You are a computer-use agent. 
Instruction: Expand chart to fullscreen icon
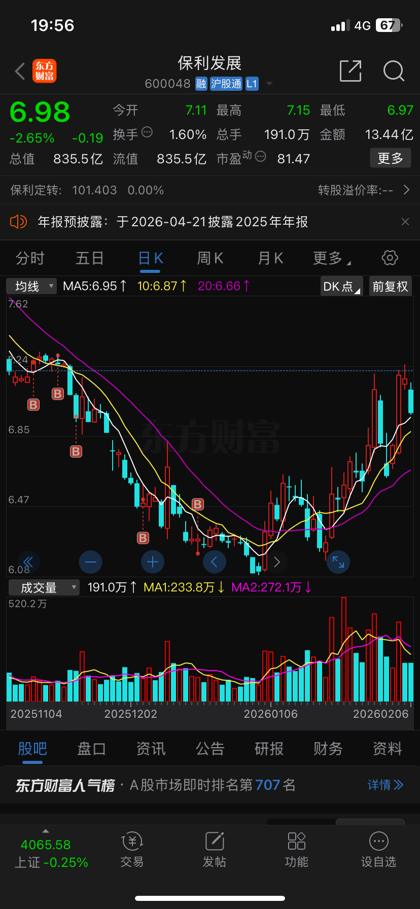338,562
